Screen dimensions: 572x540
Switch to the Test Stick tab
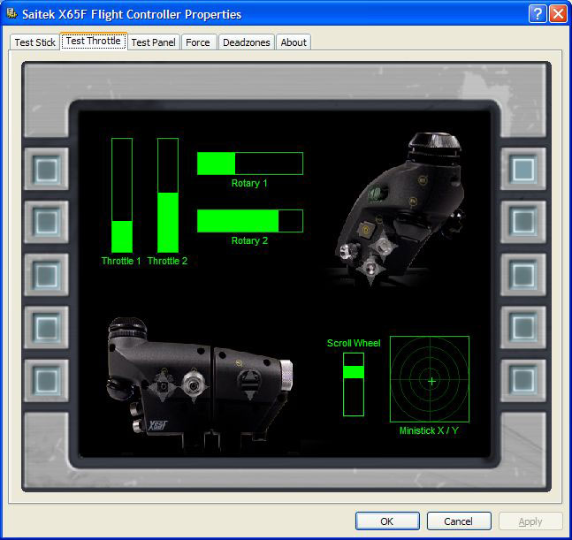tap(34, 42)
